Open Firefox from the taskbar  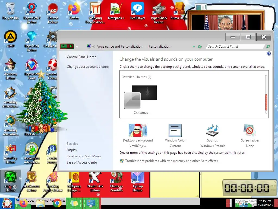(x=23, y=203)
